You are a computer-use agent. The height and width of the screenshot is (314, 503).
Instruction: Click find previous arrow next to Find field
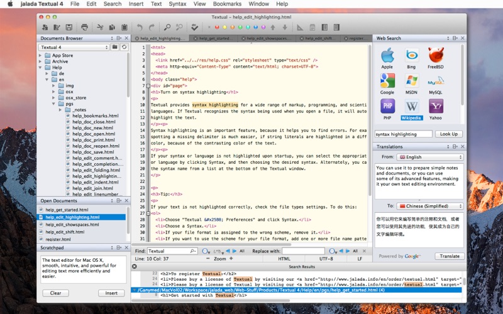click(228, 251)
